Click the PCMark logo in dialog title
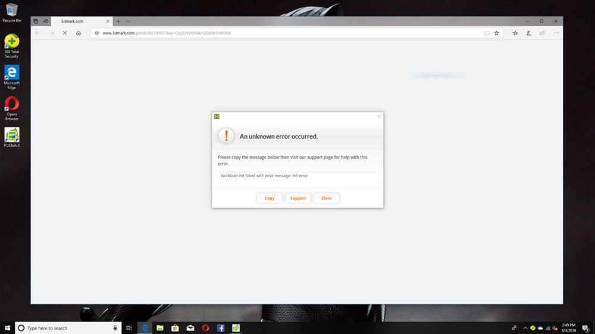This screenshot has width=595, height=334. pyautogui.click(x=217, y=116)
